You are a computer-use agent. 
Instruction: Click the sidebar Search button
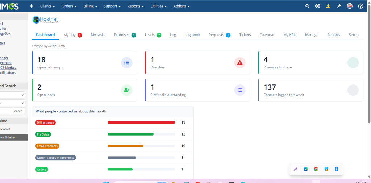click(x=17, y=111)
